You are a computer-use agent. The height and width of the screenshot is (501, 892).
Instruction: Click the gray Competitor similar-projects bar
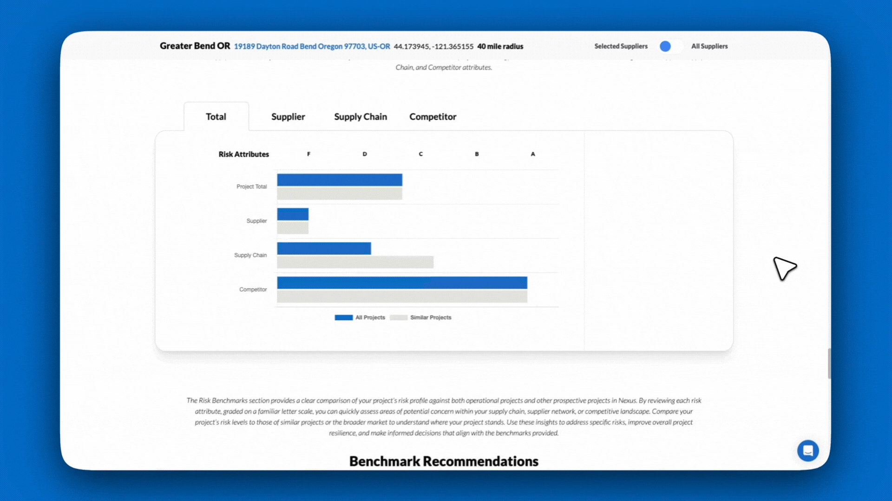pos(402,296)
